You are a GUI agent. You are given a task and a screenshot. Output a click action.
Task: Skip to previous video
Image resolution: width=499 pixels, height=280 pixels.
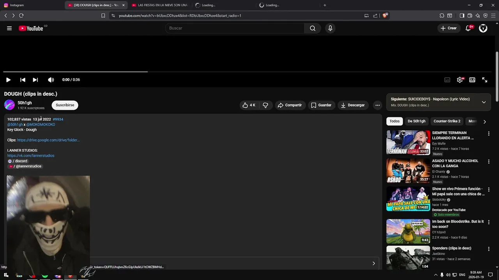[x=23, y=80]
